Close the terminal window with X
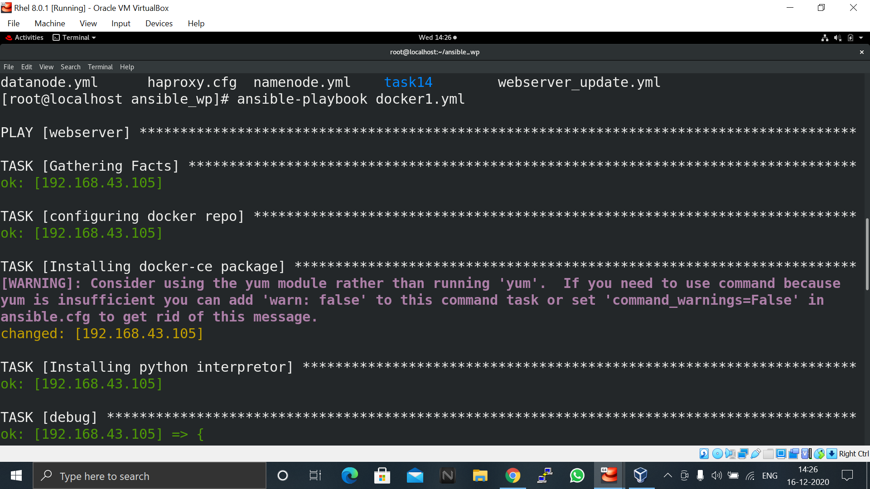 click(861, 52)
